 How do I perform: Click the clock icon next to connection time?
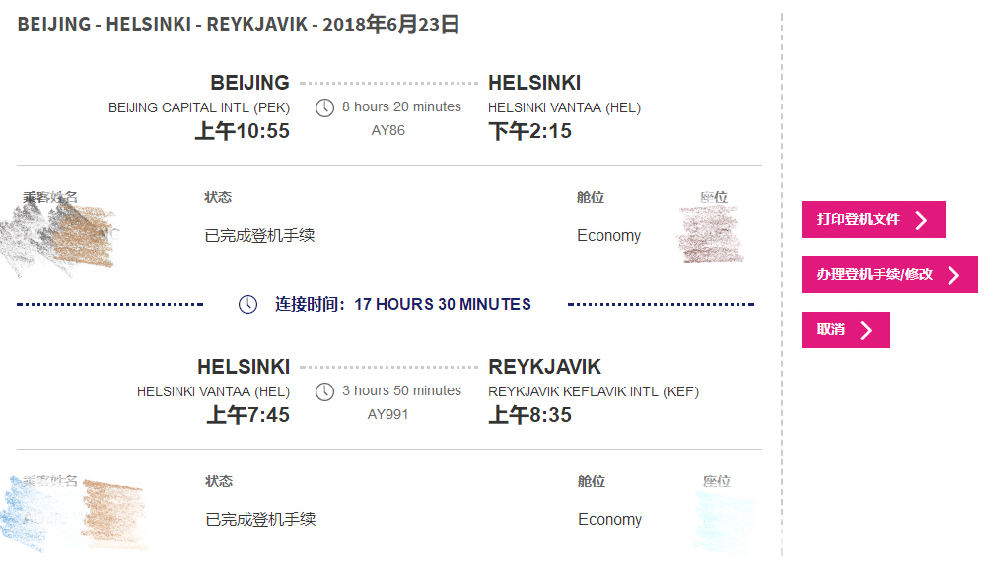coord(248,304)
